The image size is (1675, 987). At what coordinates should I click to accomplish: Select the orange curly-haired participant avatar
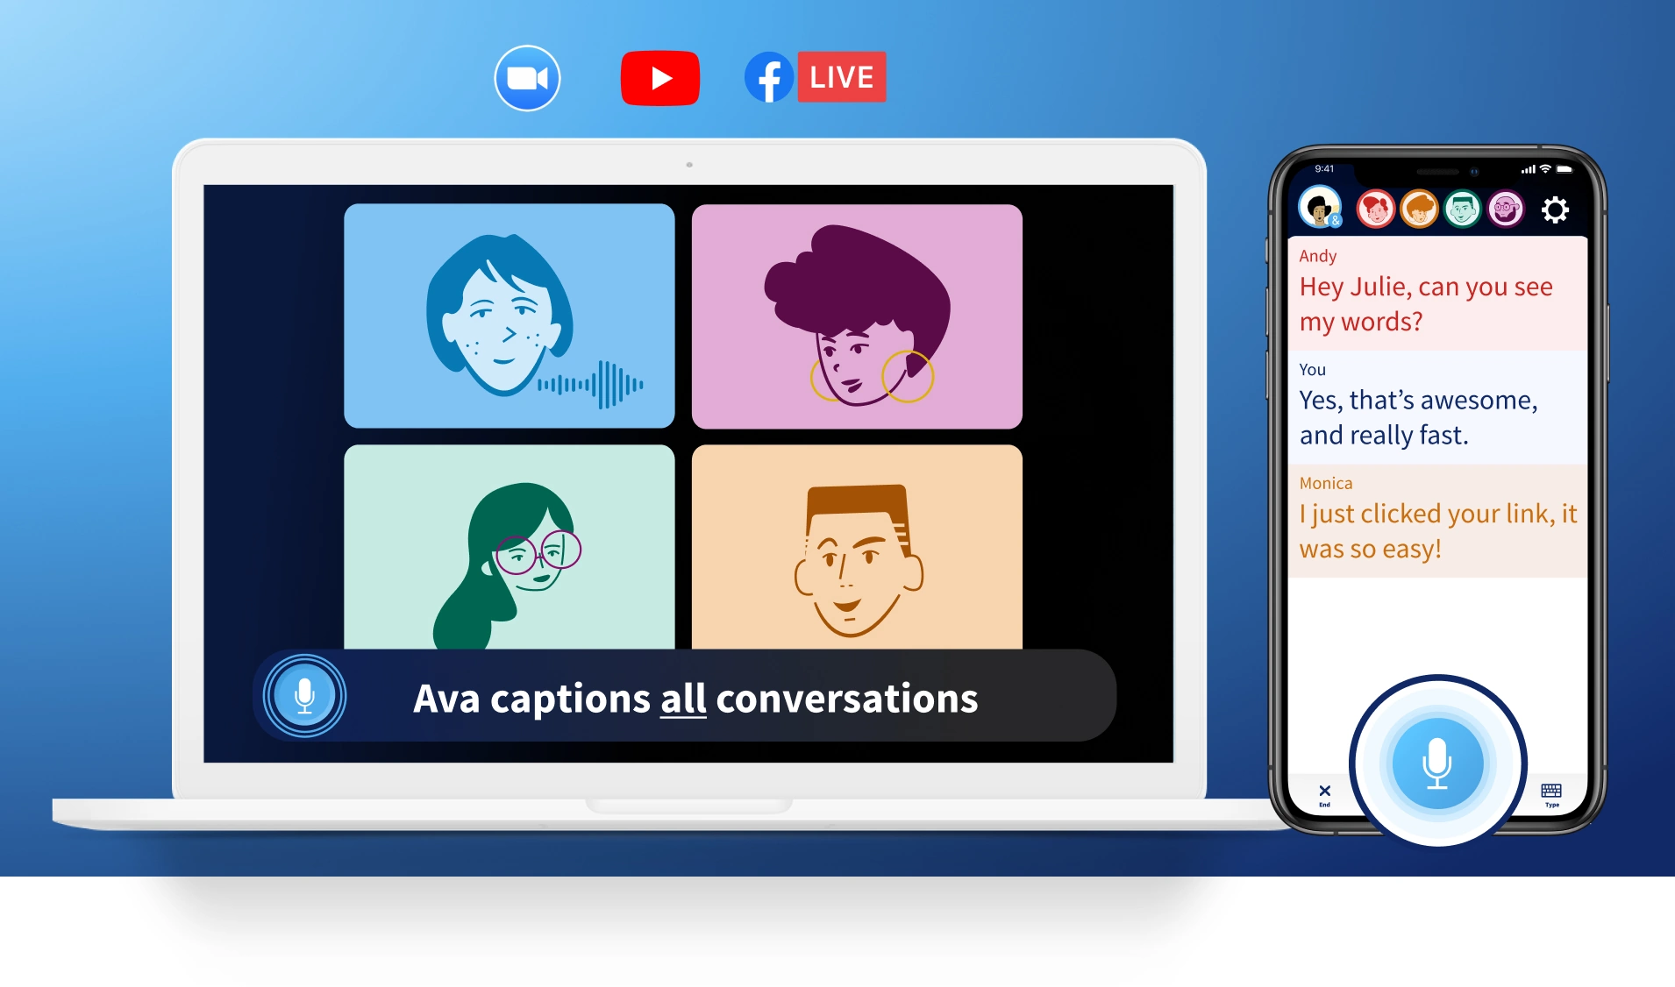1418,209
